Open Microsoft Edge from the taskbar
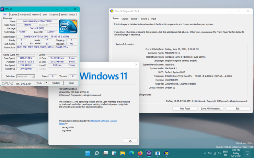The height and width of the screenshot is (158, 254). (131, 153)
